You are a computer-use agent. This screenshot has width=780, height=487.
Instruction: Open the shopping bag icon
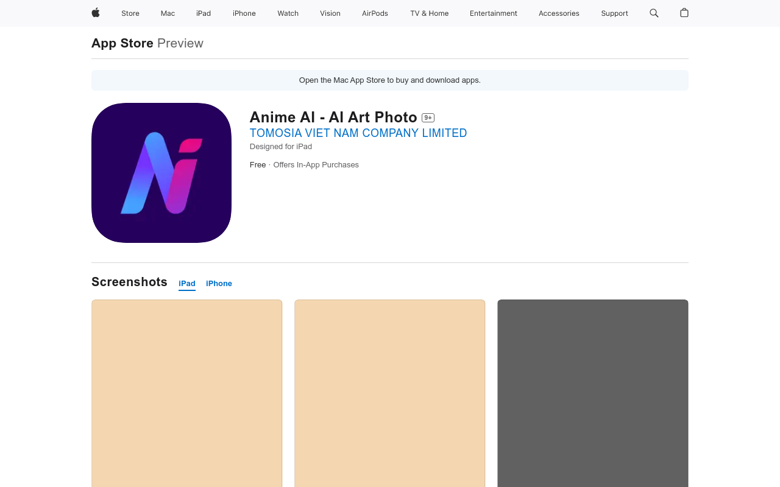coord(684,13)
